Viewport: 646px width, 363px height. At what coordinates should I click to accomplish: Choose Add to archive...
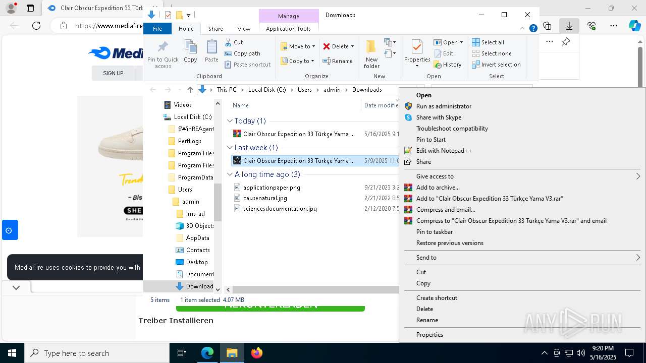(522, 188)
